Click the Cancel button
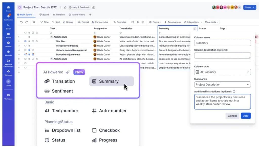 [x=232, y=116]
